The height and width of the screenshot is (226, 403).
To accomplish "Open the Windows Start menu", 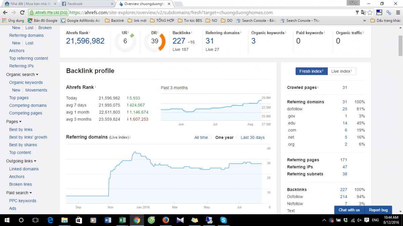I will point(7,220).
